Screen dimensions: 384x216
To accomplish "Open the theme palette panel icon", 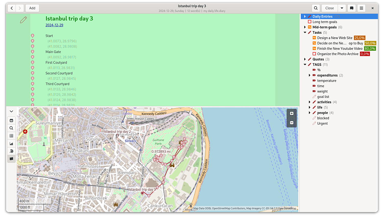I will (x=11, y=151).
